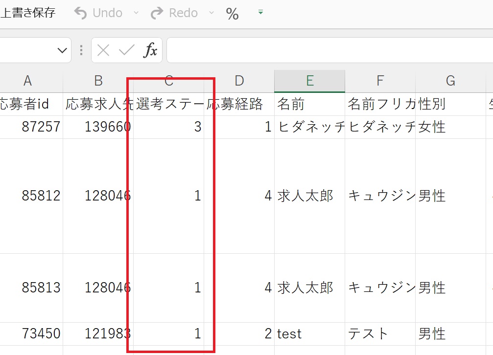493x355 pixels.
Task: Select column C by its header
Action: (169, 81)
